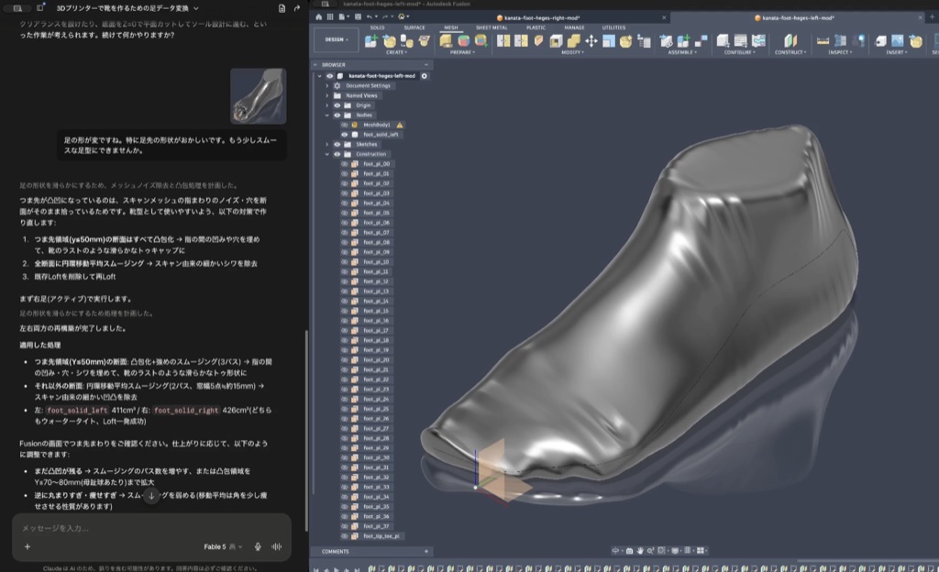
Task: Open Display Settings in navigation bar
Action: point(675,551)
